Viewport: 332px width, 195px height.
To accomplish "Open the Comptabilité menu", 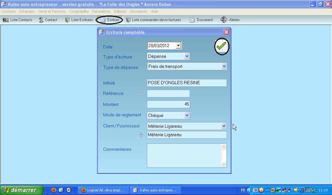I will 79,11.
